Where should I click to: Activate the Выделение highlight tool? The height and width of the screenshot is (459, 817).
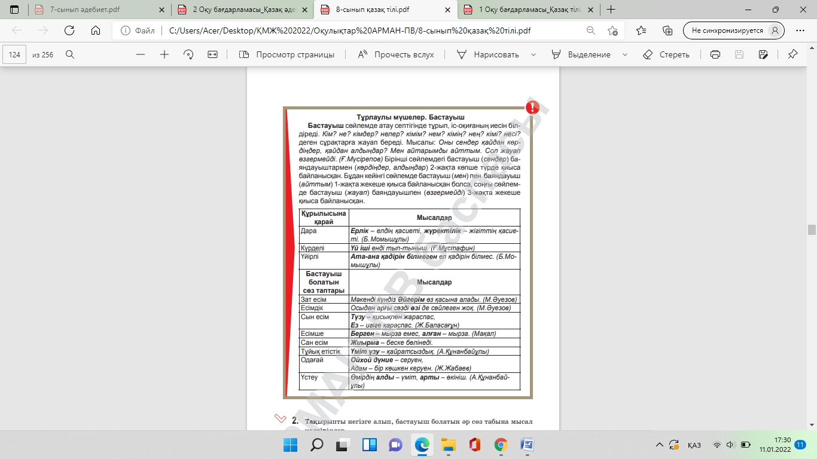(581, 54)
